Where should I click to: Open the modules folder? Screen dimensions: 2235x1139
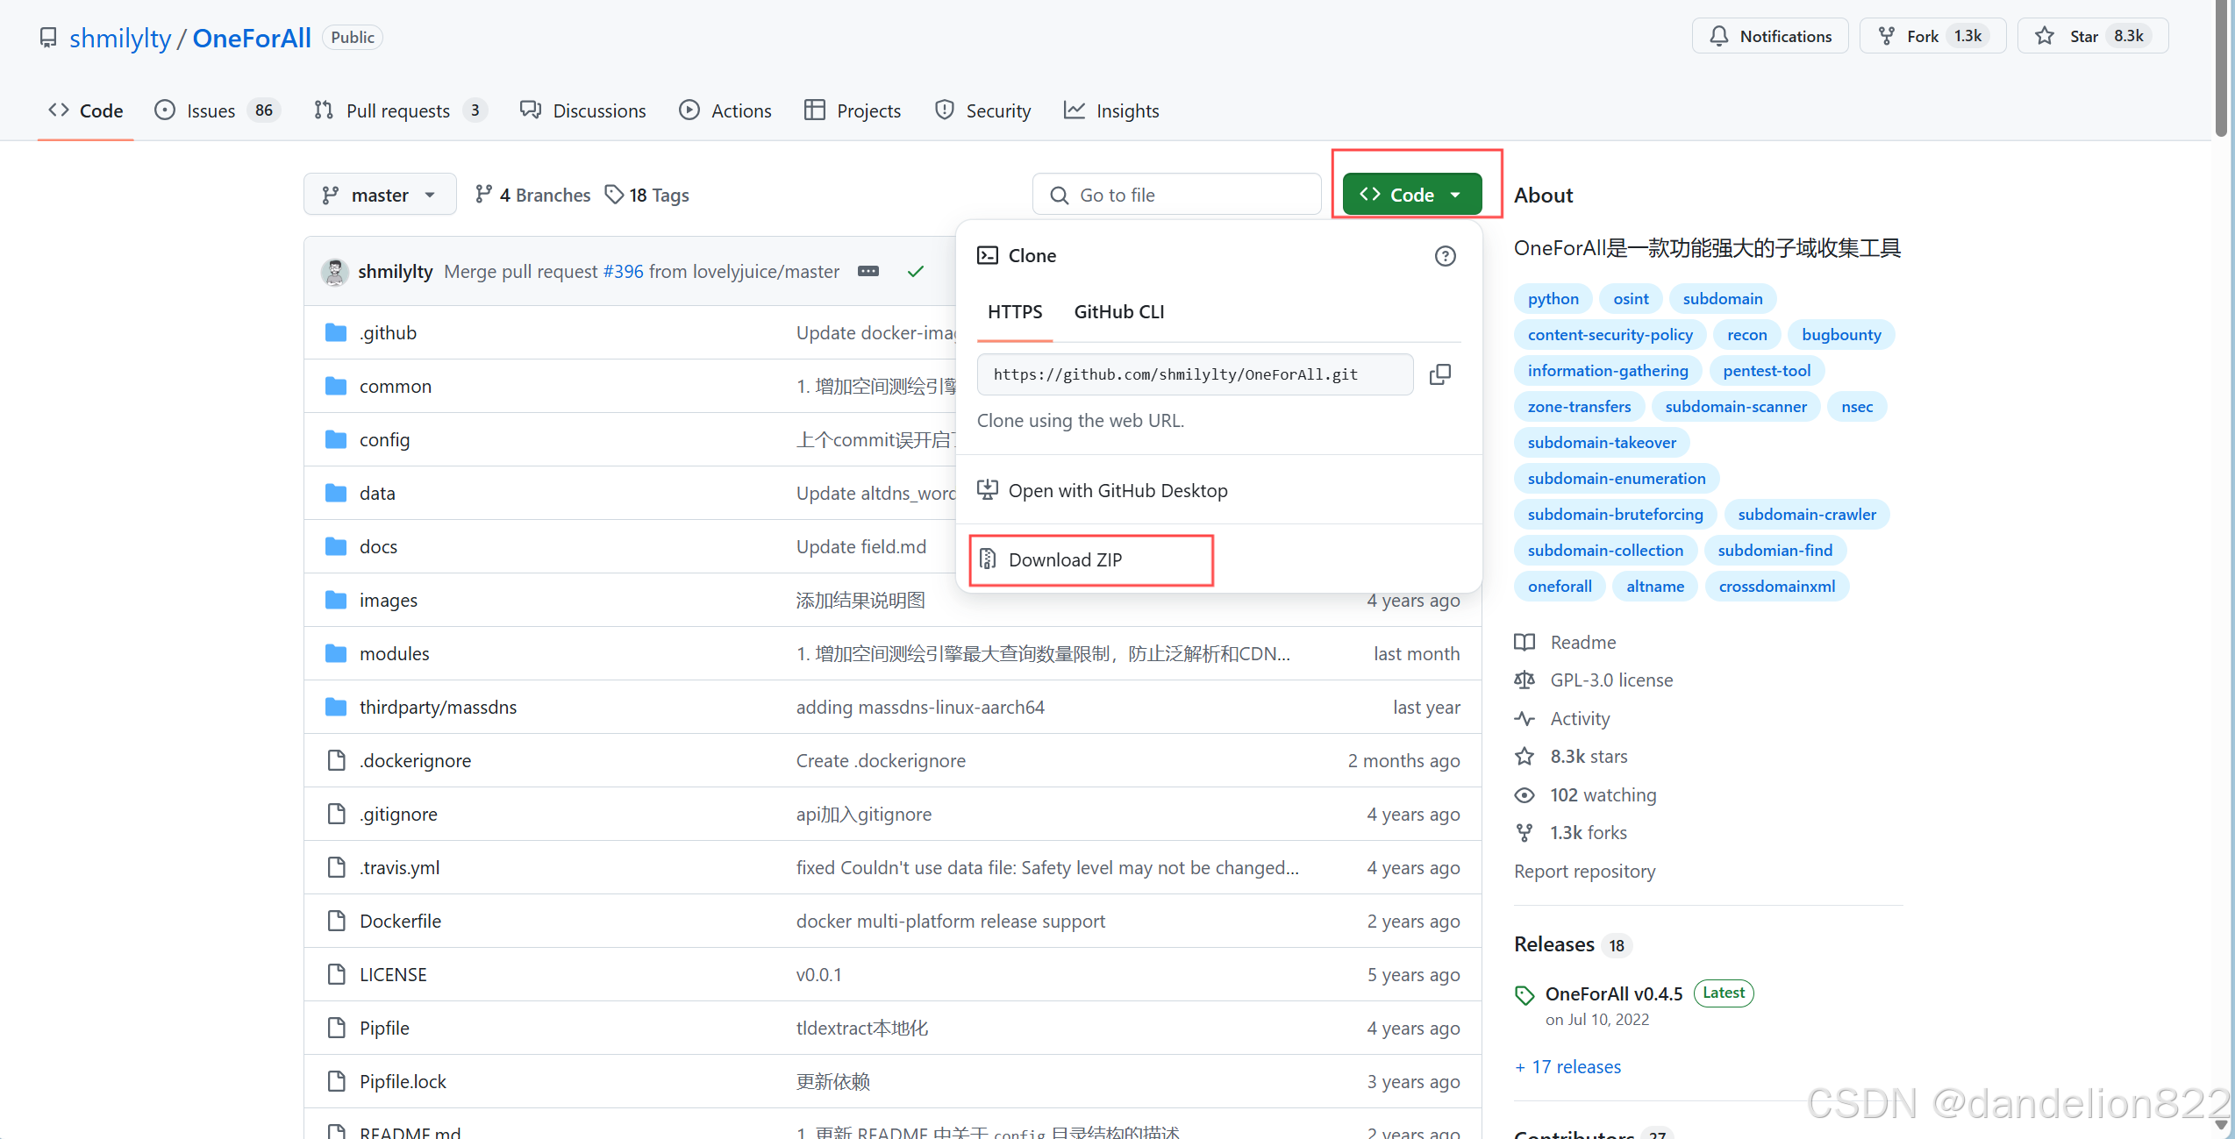pos(394,654)
